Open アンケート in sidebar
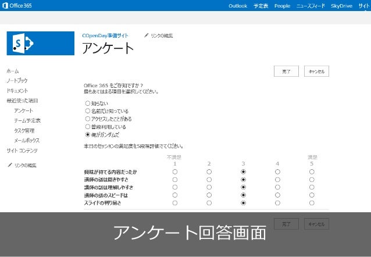This screenshot has width=371, height=257. (24, 110)
